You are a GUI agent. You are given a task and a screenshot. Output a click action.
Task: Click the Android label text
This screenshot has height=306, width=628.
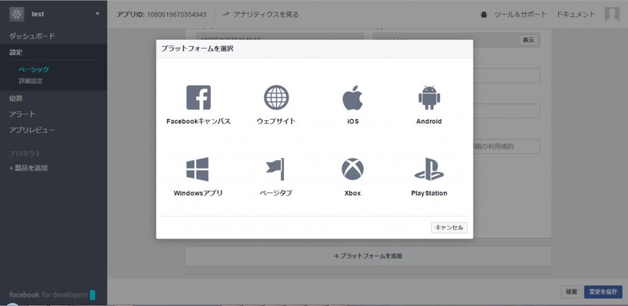pos(429,121)
